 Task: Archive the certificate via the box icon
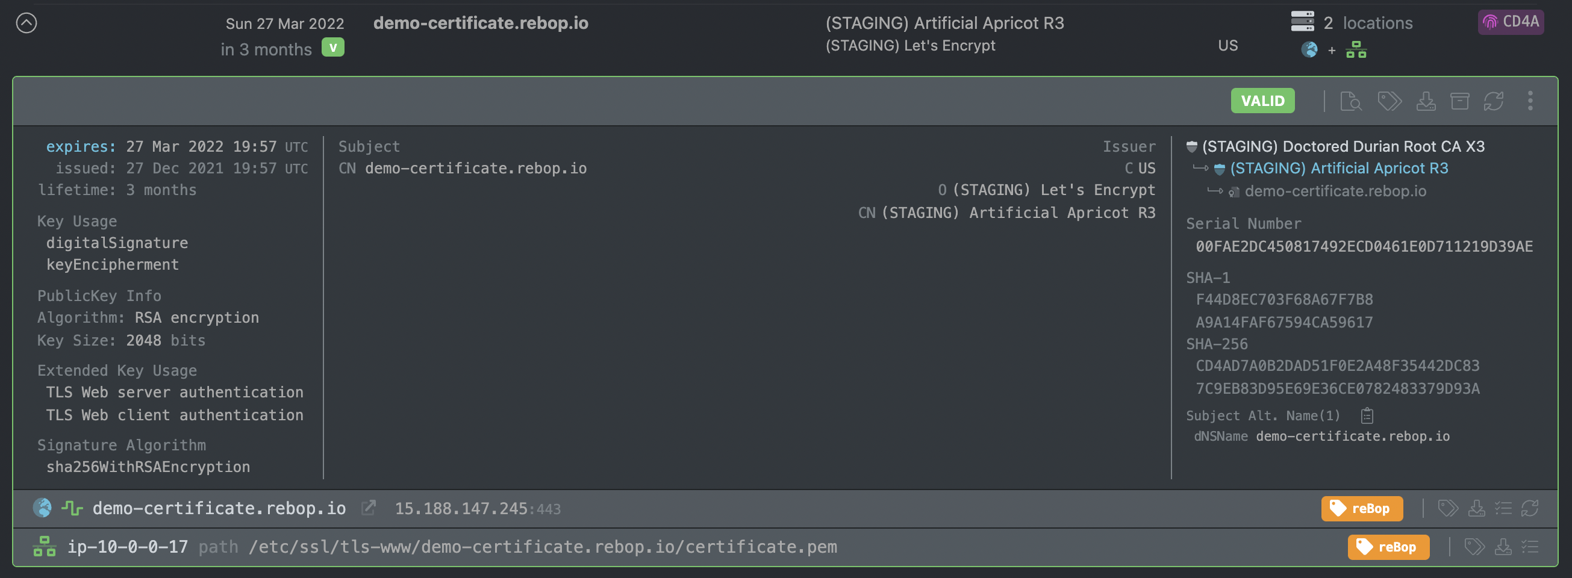coord(1459,101)
